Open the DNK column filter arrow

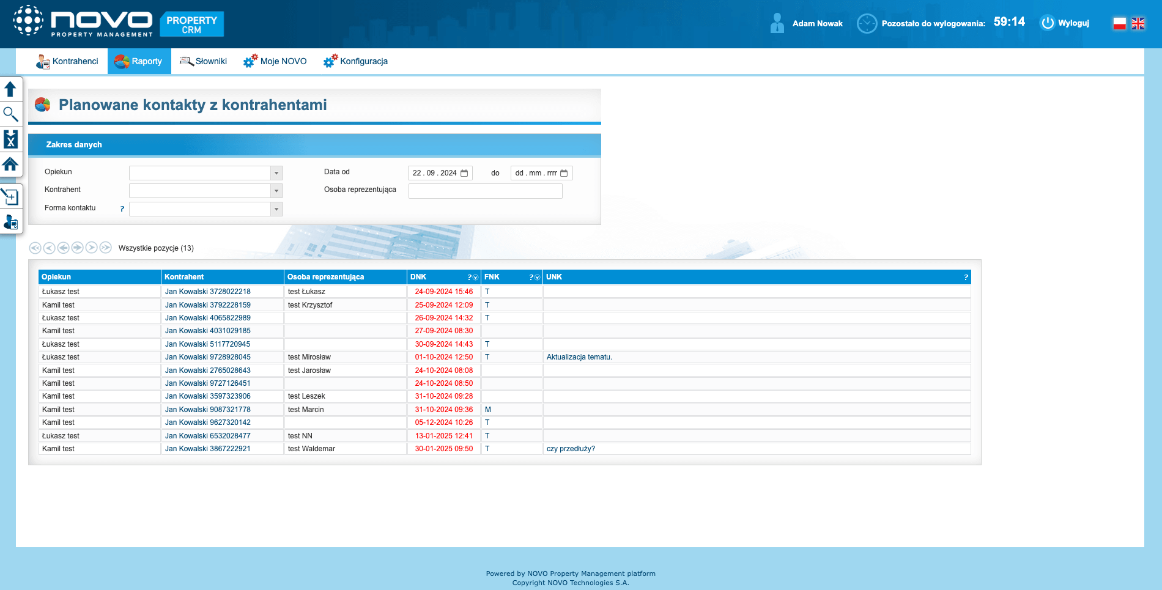point(476,278)
